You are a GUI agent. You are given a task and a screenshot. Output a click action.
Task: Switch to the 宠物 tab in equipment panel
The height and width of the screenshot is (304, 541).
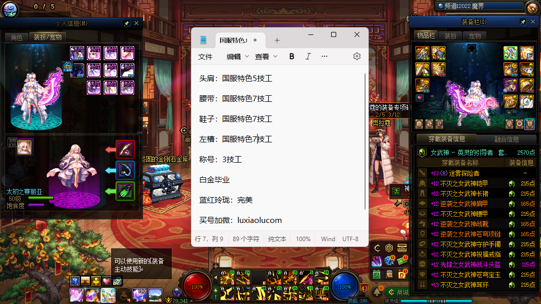pyautogui.click(x=475, y=36)
